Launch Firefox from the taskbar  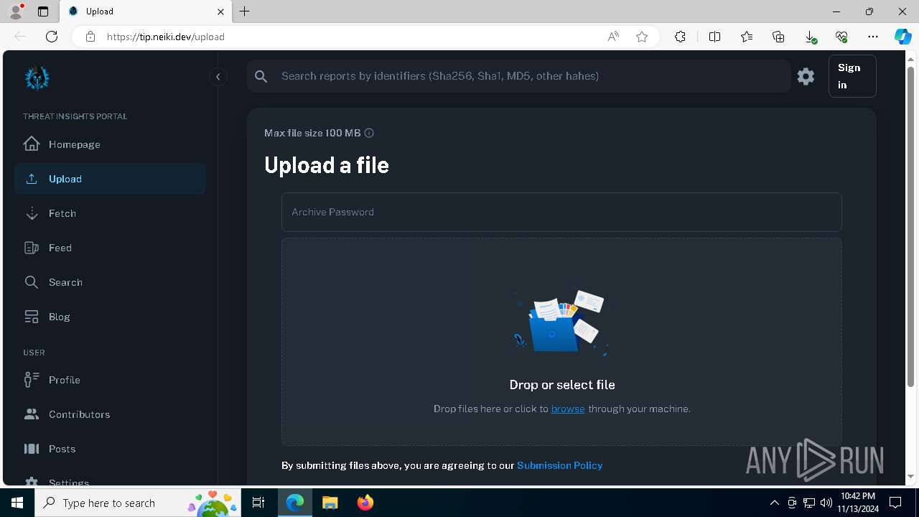pos(365,503)
